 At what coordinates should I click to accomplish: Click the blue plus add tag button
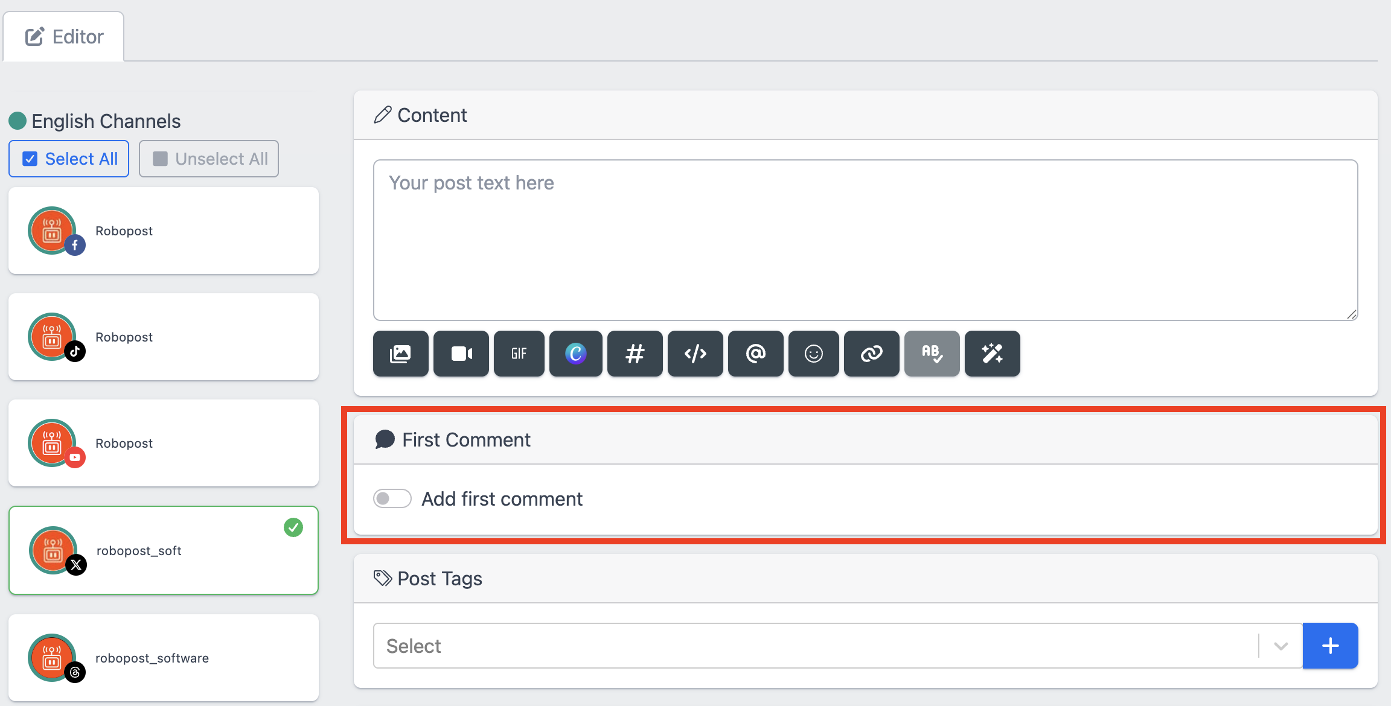[x=1331, y=646]
